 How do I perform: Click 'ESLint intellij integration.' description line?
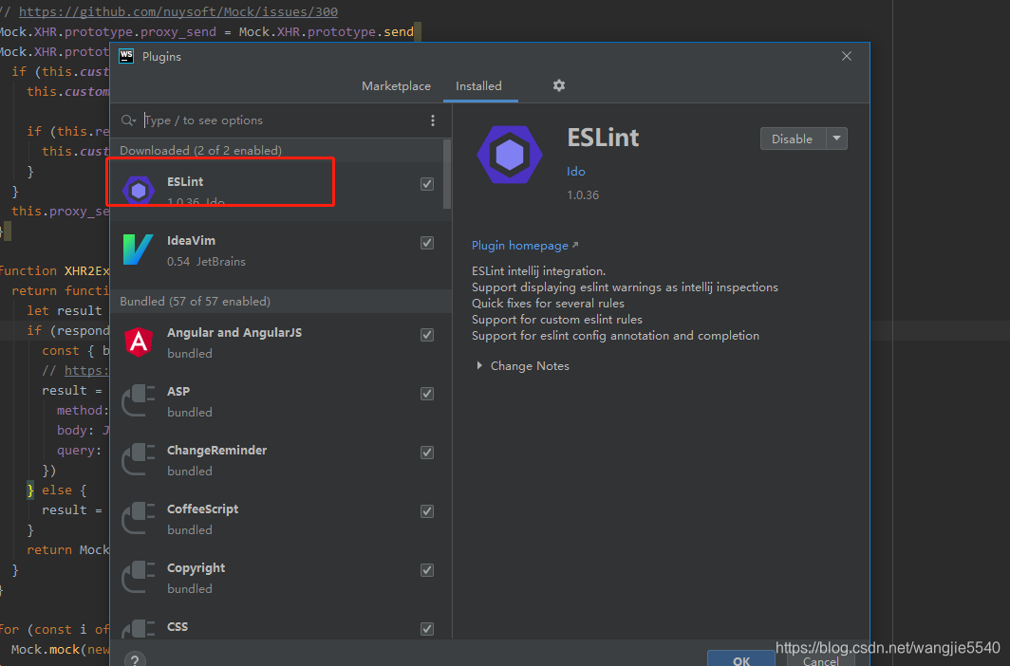click(538, 271)
